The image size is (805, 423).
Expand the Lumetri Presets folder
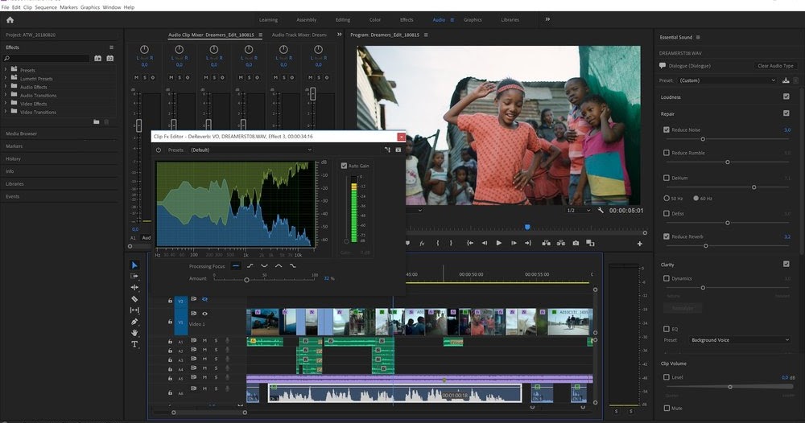point(6,79)
